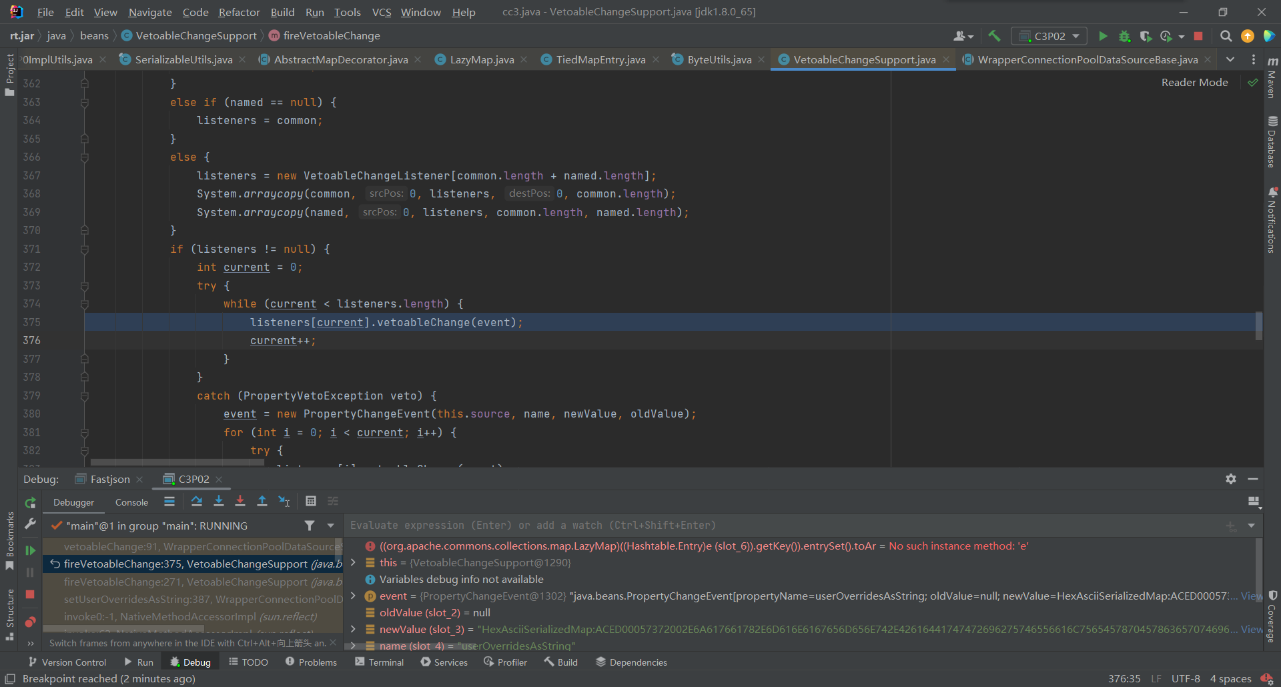Viewport: 1281px width, 687px height.
Task: Click Force Step Into red arrow icon
Action: point(240,501)
